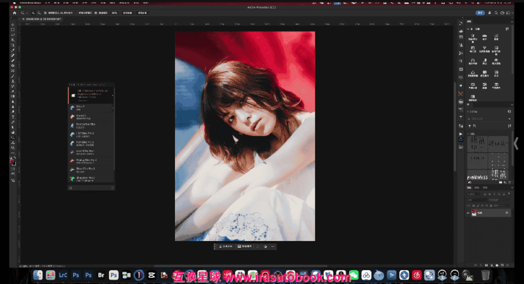The width and height of the screenshot is (524, 284).
Task: Select the 图层 tab
Action: tap(469, 187)
